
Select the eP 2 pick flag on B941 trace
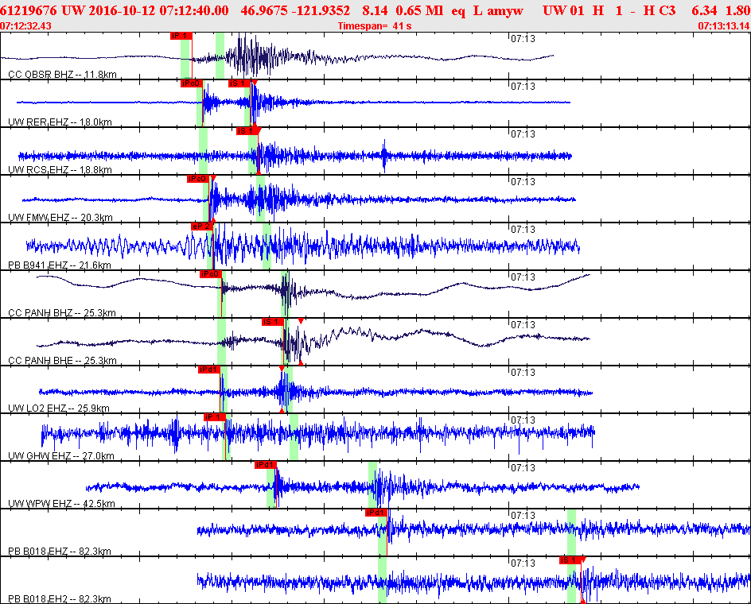(202, 226)
